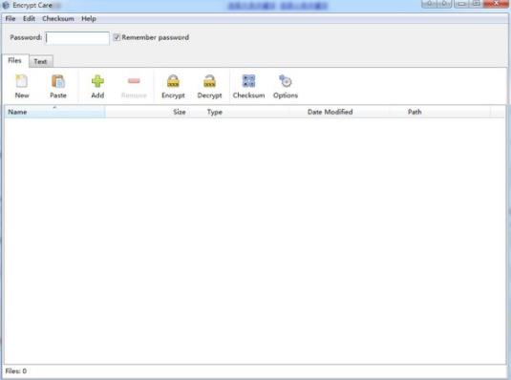Add files with the green plus icon
This screenshot has width=511, height=380.
click(x=97, y=81)
